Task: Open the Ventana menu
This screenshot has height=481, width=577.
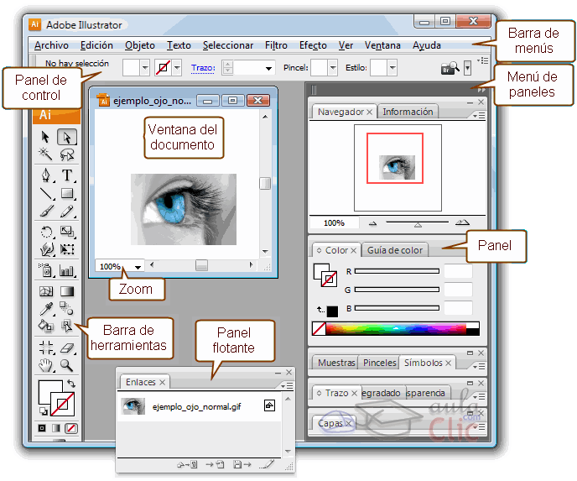Action: (x=382, y=45)
